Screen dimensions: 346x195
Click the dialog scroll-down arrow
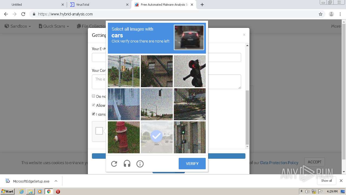click(247, 147)
